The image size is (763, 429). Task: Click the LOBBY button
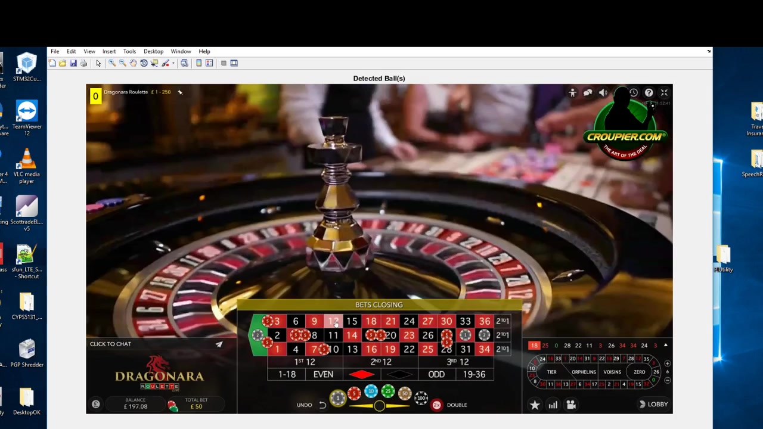pos(656,404)
